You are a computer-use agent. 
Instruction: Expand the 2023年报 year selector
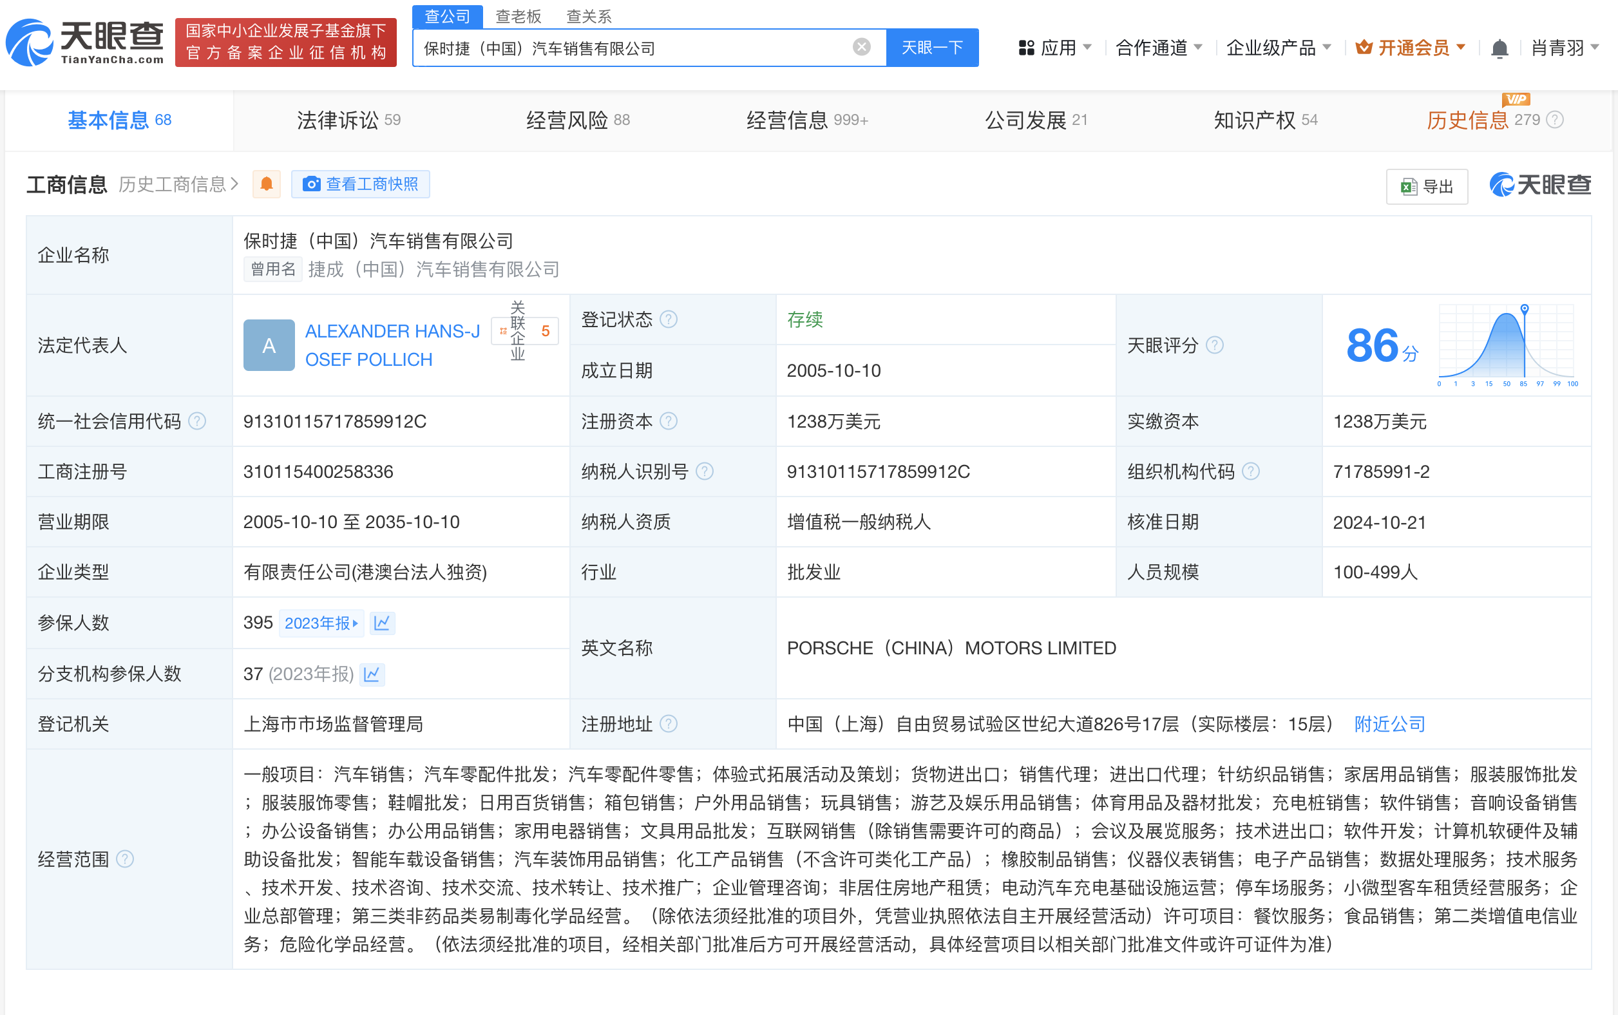click(x=321, y=623)
